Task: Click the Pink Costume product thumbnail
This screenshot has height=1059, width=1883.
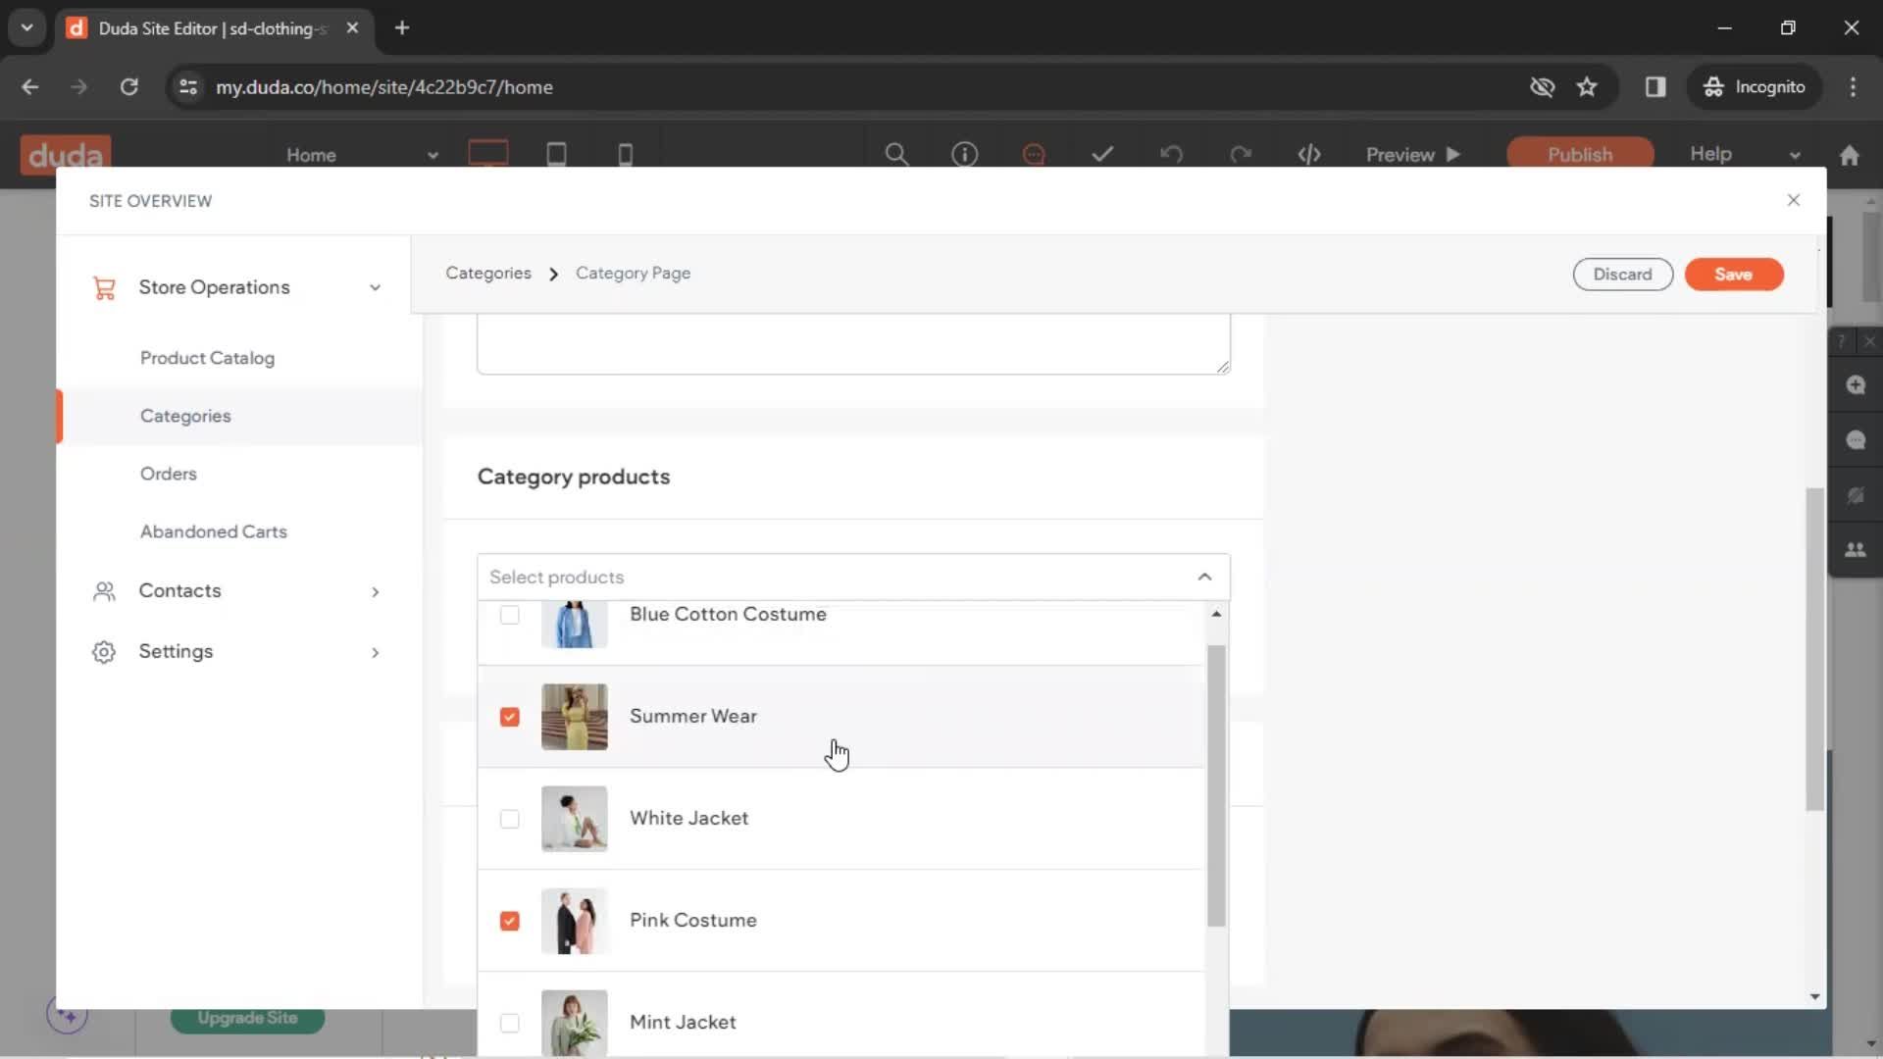Action: point(574,921)
